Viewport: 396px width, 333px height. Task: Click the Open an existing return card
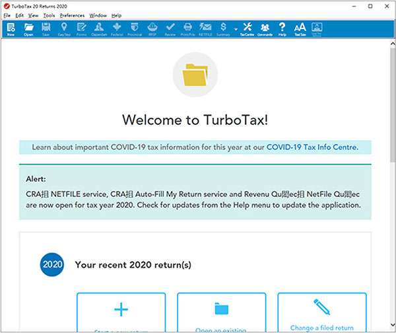222,313
